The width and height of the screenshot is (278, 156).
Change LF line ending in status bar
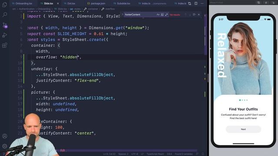coord(142,154)
